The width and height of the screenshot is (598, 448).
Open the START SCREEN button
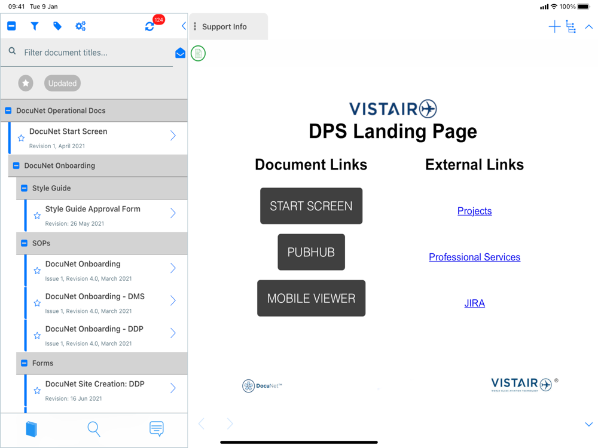tap(311, 205)
